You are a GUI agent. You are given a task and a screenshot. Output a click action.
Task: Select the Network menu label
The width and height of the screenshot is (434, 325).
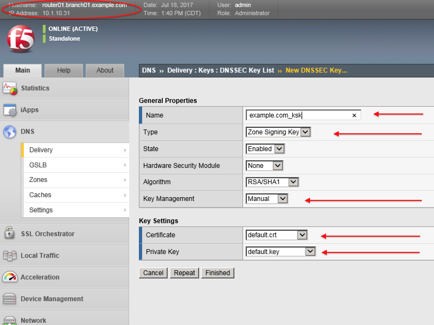33,320
